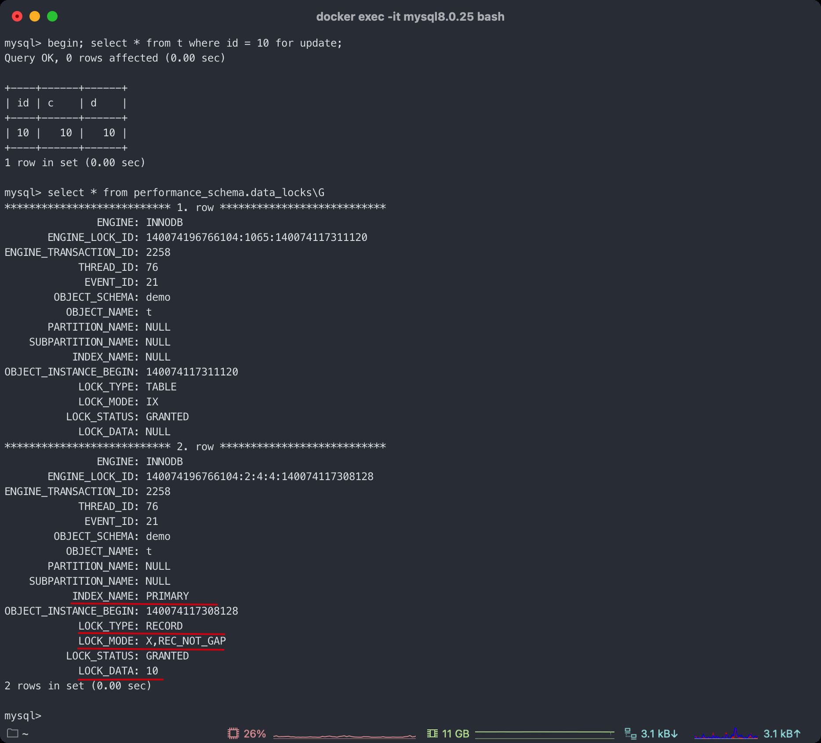Click the 26% CPU percentage label
The image size is (821, 743).
tap(255, 733)
